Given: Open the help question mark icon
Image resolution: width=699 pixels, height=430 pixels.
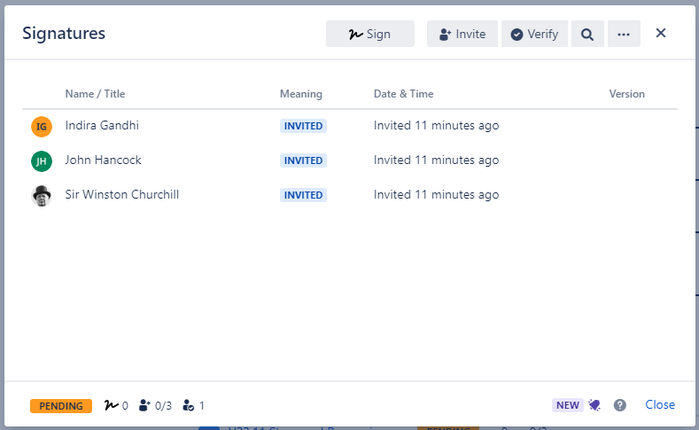Looking at the screenshot, I should pos(620,405).
